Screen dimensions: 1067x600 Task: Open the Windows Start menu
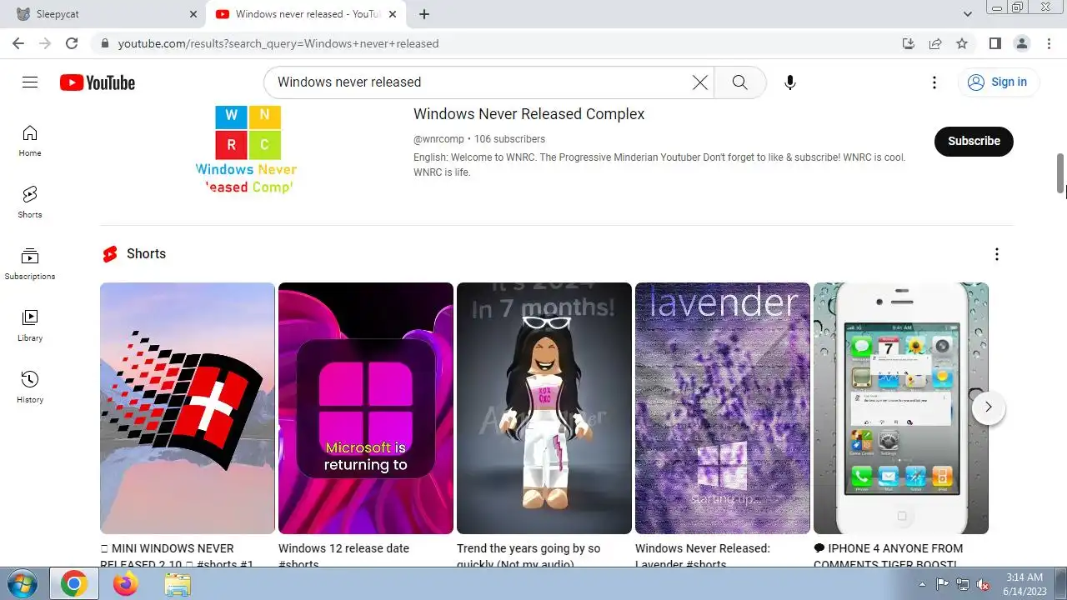[23, 584]
